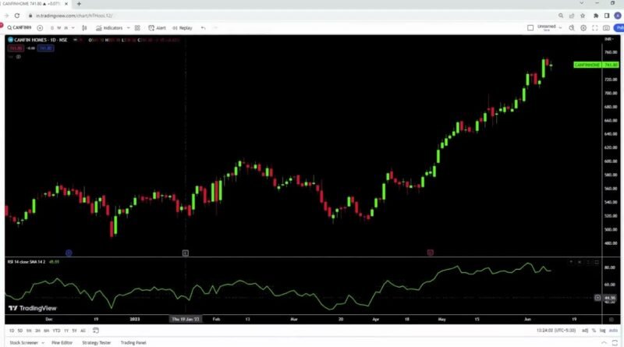Click the red event marker near May
This screenshot has height=347, width=624.
431,253
